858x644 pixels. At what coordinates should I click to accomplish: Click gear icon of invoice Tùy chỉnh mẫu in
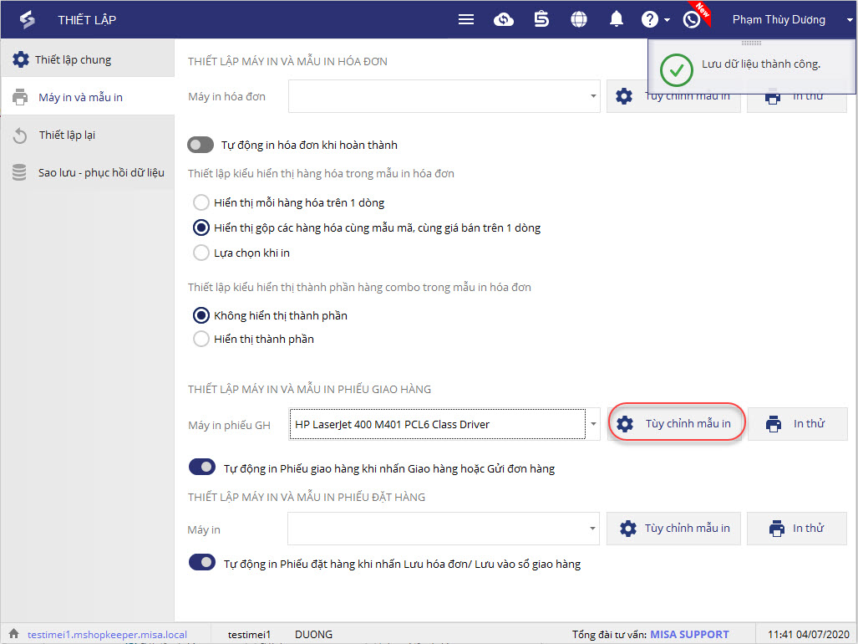(624, 96)
